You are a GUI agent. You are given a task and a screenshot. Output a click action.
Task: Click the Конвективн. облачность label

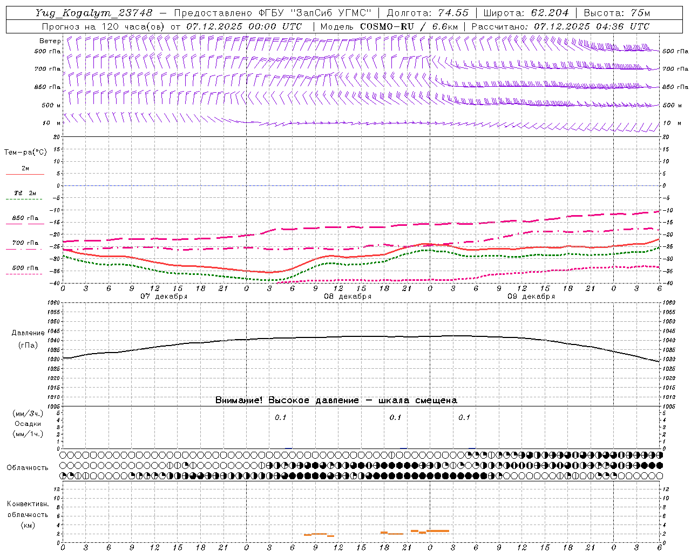(28, 509)
